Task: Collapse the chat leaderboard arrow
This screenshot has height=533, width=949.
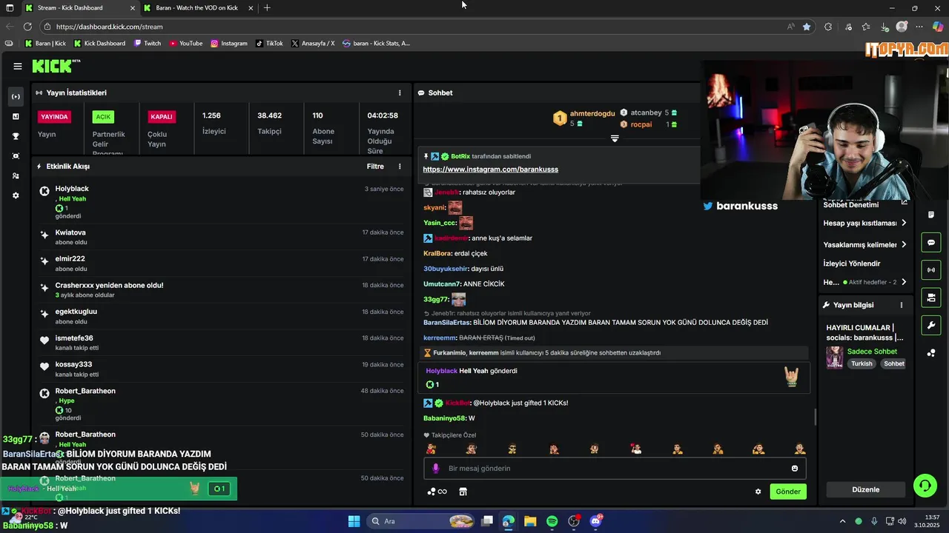Action: [615, 138]
